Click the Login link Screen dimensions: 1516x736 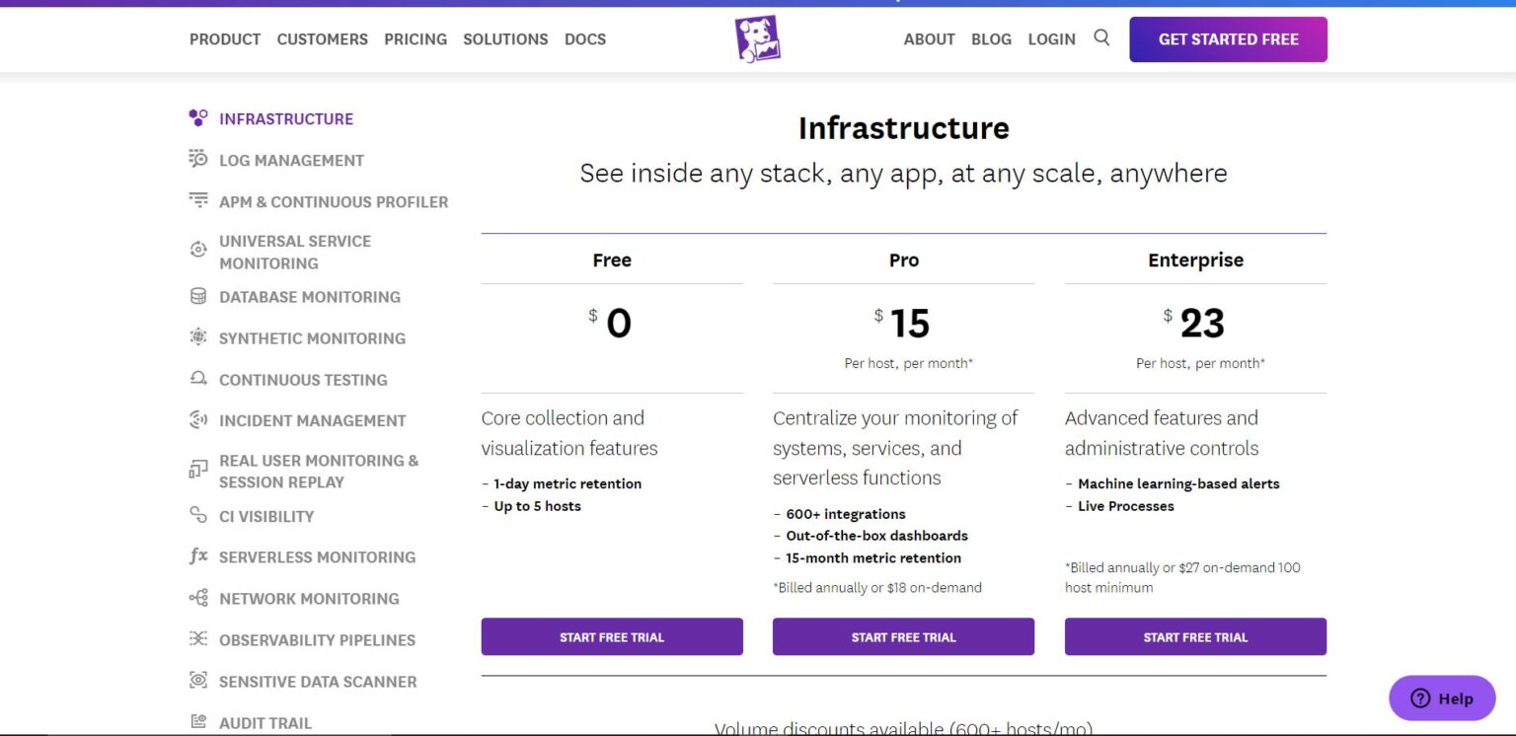coord(1052,39)
